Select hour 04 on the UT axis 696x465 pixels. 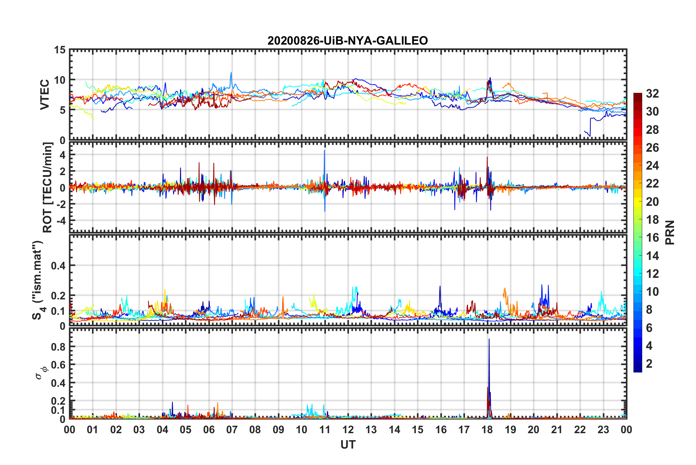coord(162,430)
